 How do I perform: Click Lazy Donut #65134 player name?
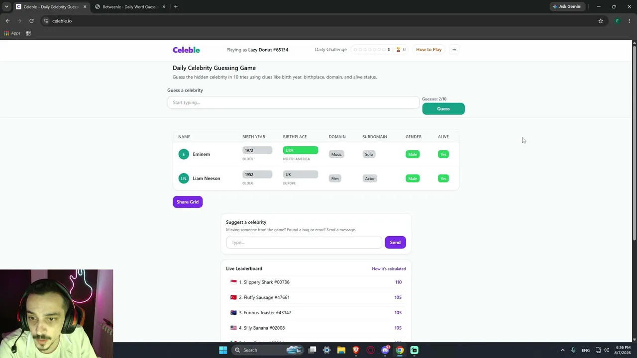click(268, 50)
